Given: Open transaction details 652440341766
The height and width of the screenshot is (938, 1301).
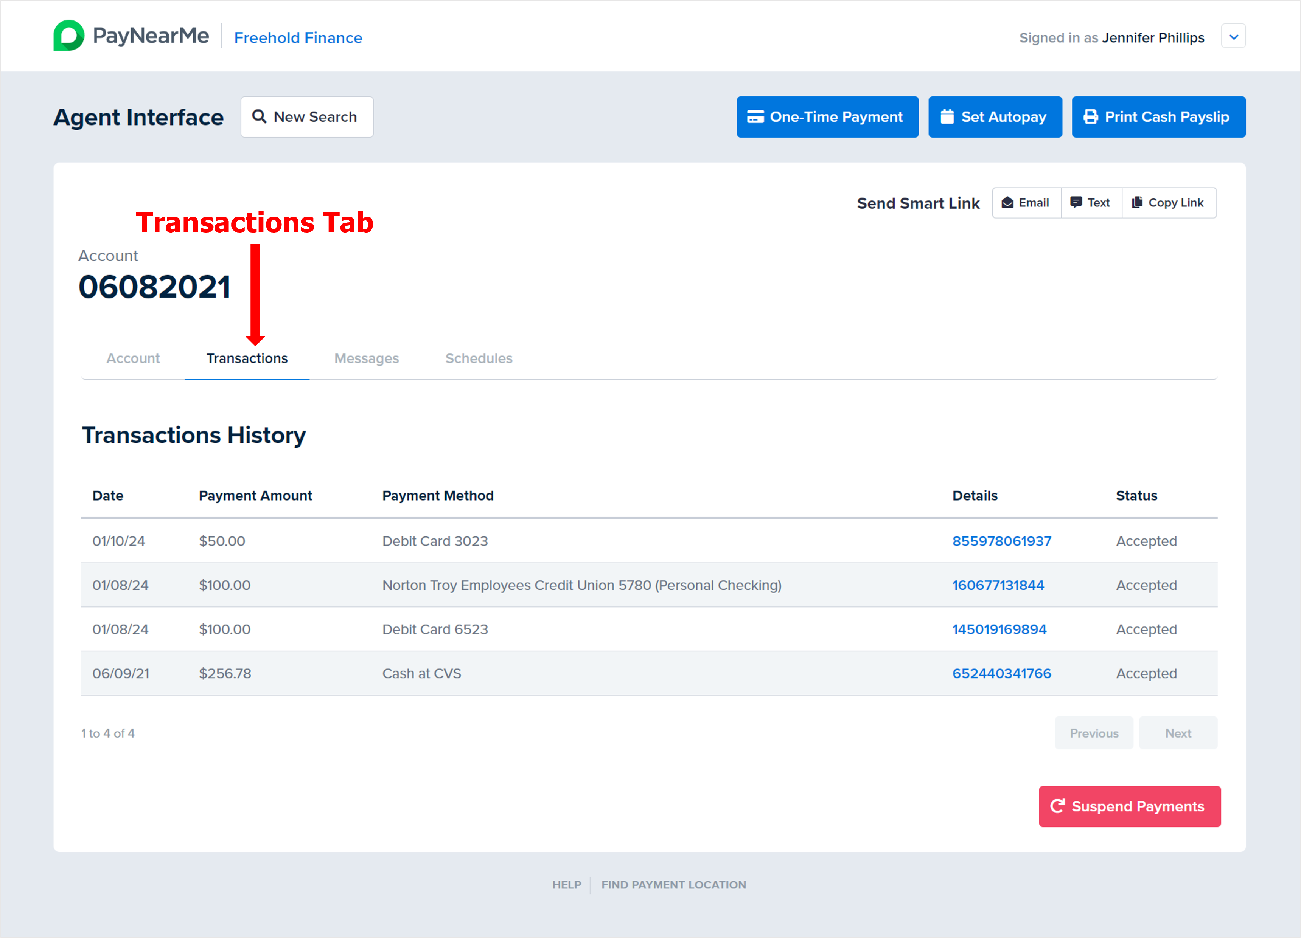Looking at the screenshot, I should (x=1001, y=673).
